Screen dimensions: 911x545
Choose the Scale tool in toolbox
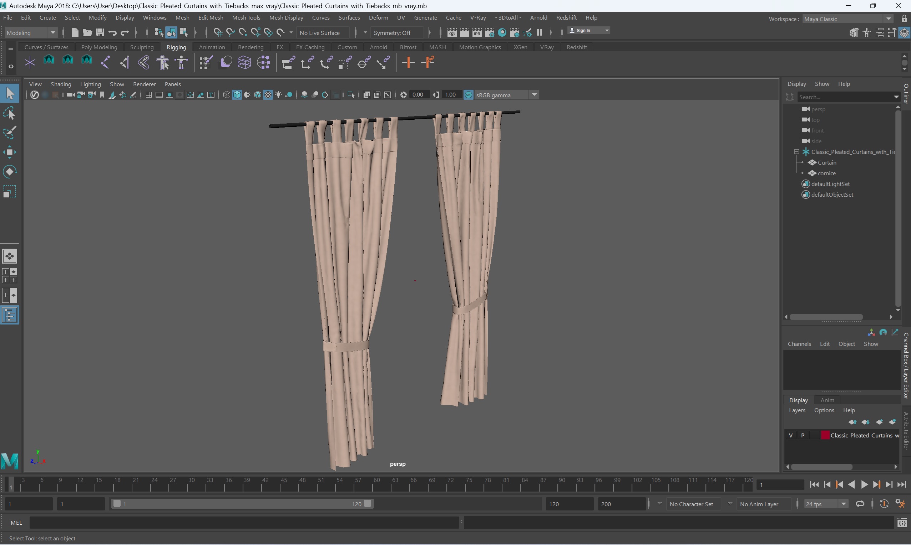(x=10, y=191)
